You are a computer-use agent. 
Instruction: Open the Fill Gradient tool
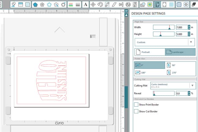point(20,5)
